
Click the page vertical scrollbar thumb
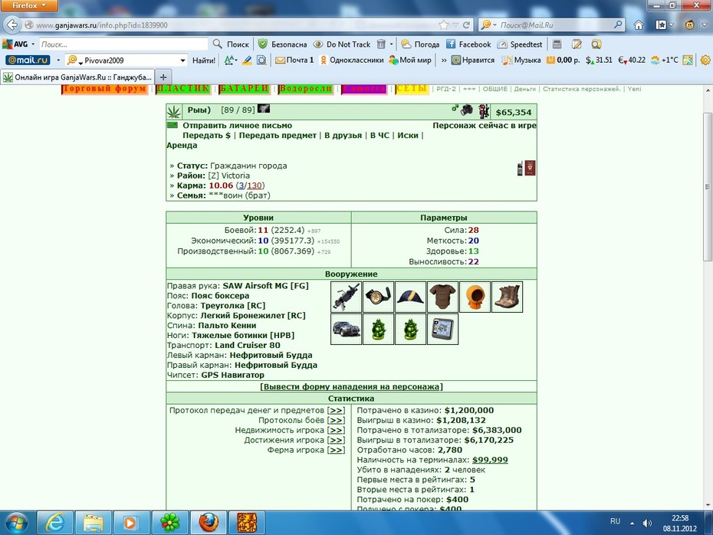[707, 186]
